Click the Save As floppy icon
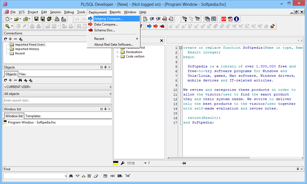 pyautogui.click(x=43, y=19)
